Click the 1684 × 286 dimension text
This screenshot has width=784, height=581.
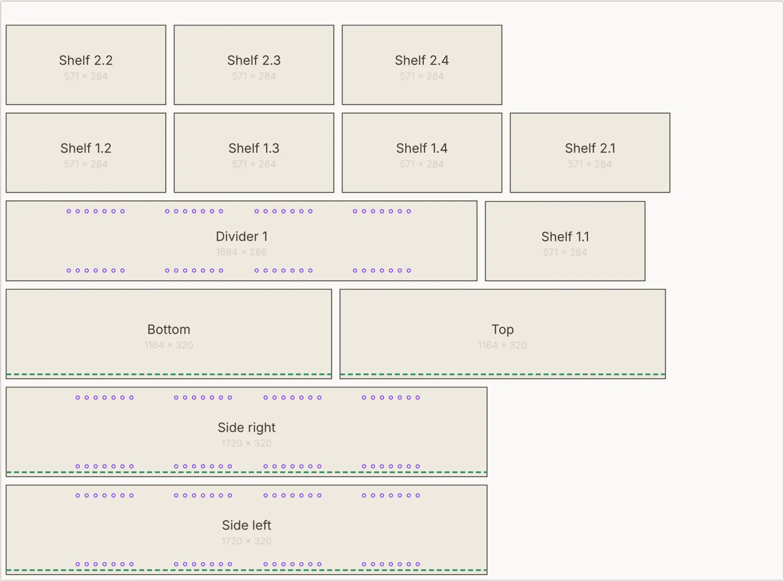pyautogui.click(x=242, y=252)
